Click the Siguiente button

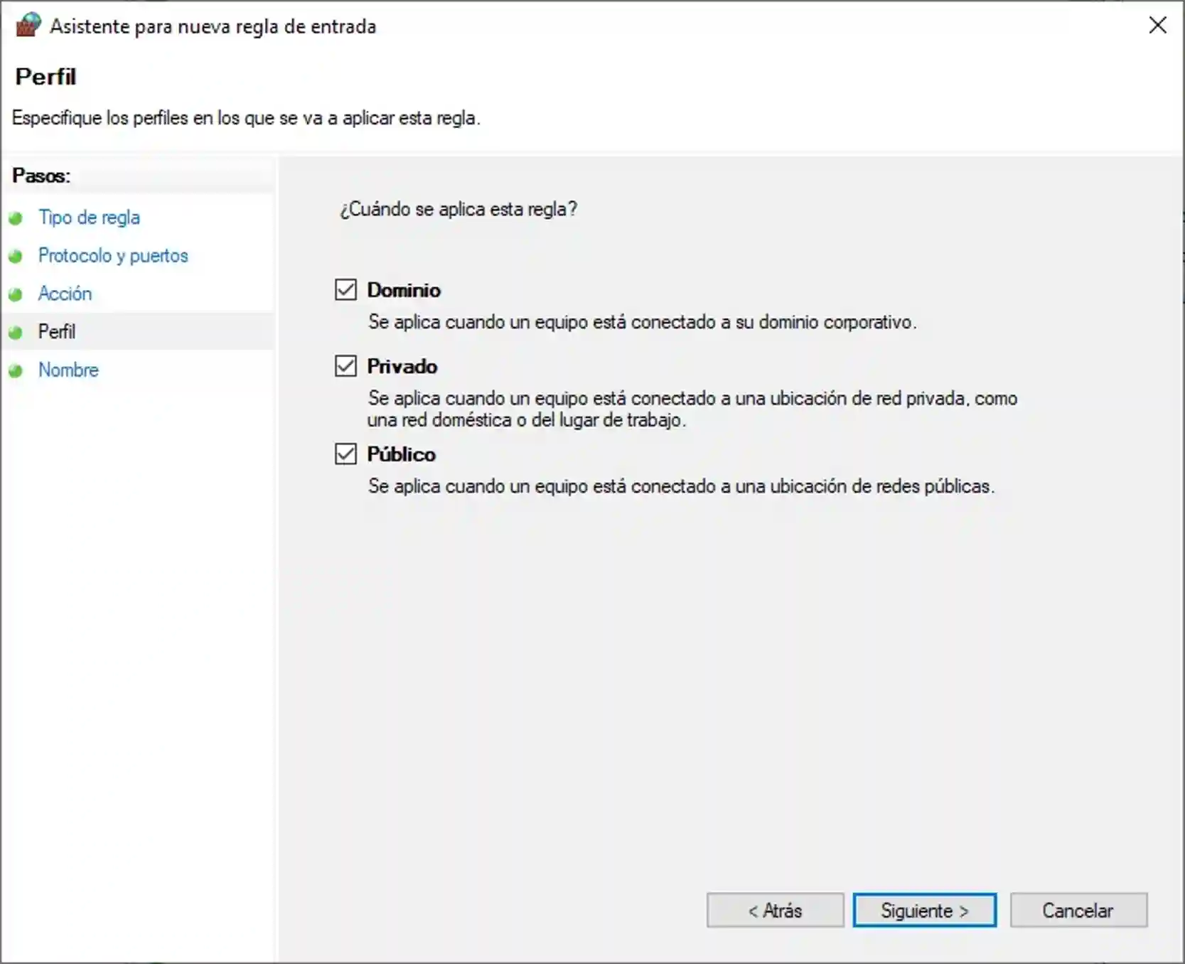tap(925, 910)
